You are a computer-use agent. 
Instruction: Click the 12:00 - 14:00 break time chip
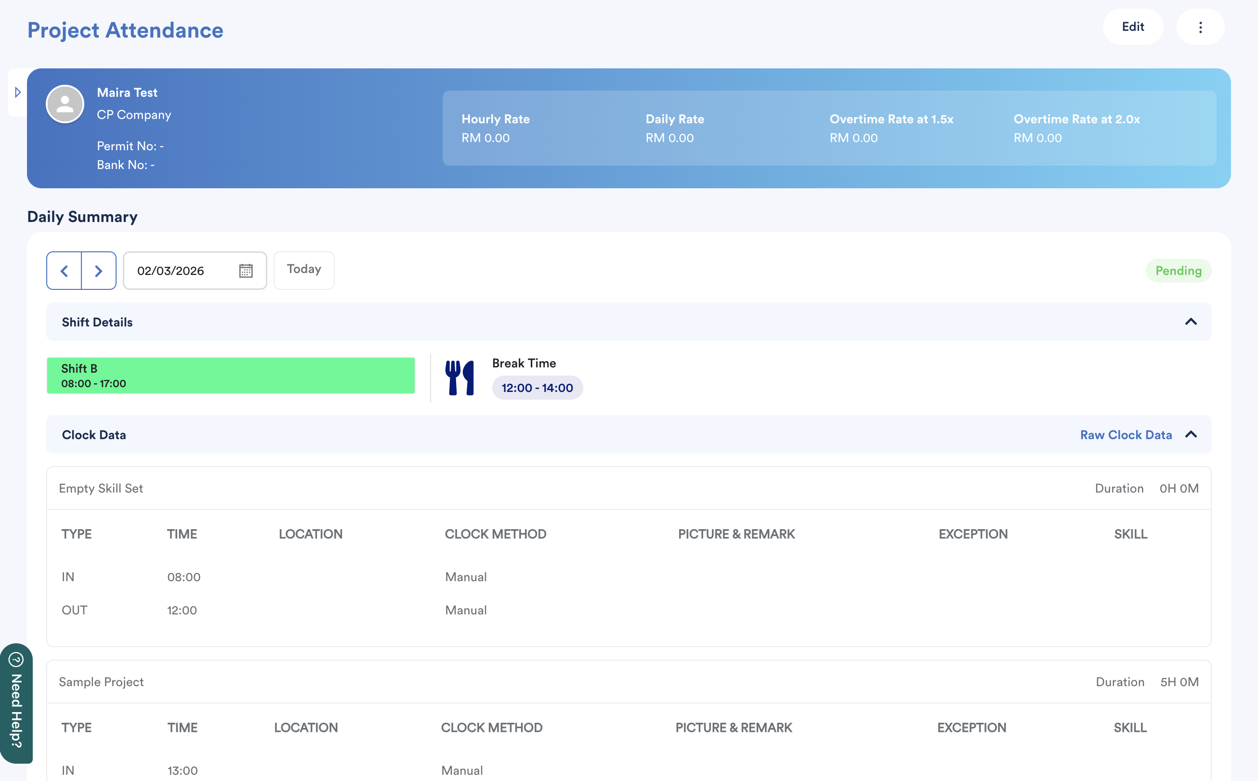click(537, 388)
